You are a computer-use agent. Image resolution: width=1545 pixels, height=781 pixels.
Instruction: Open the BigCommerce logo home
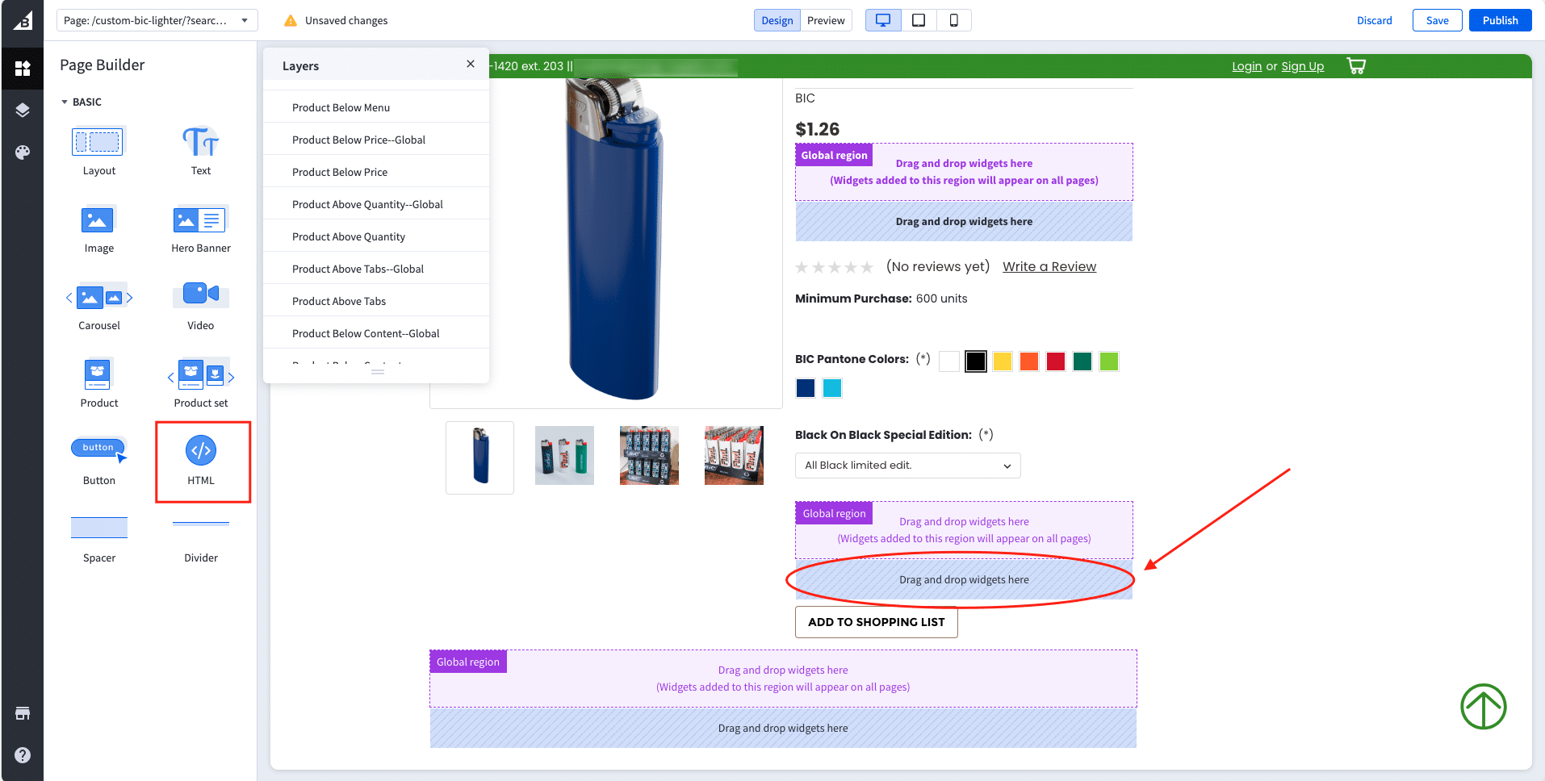pos(23,21)
